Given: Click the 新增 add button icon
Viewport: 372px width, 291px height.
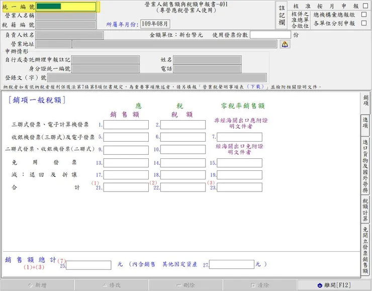Looking at the screenshot, I should tap(30, 285).
